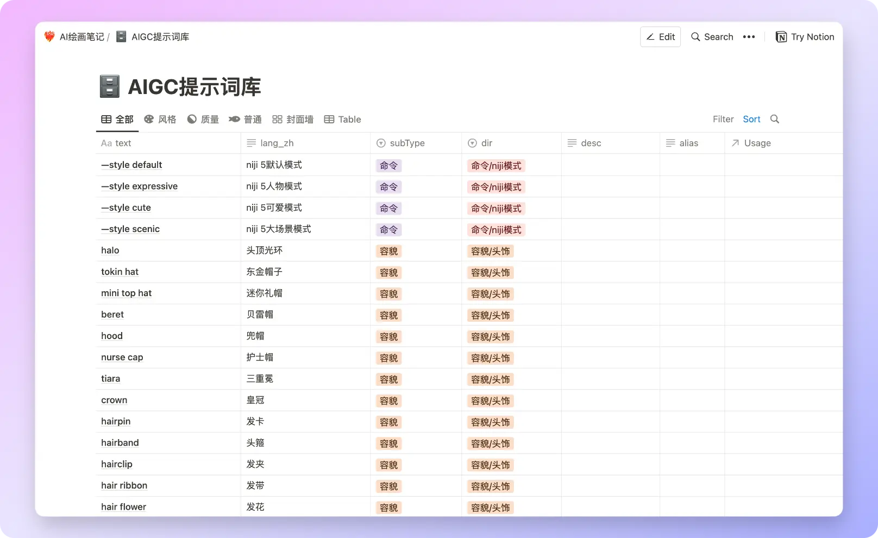Switch to the 质量 view tab
Image resolution: width=878 pixels, height=538 pixels.
pos(203,120)
